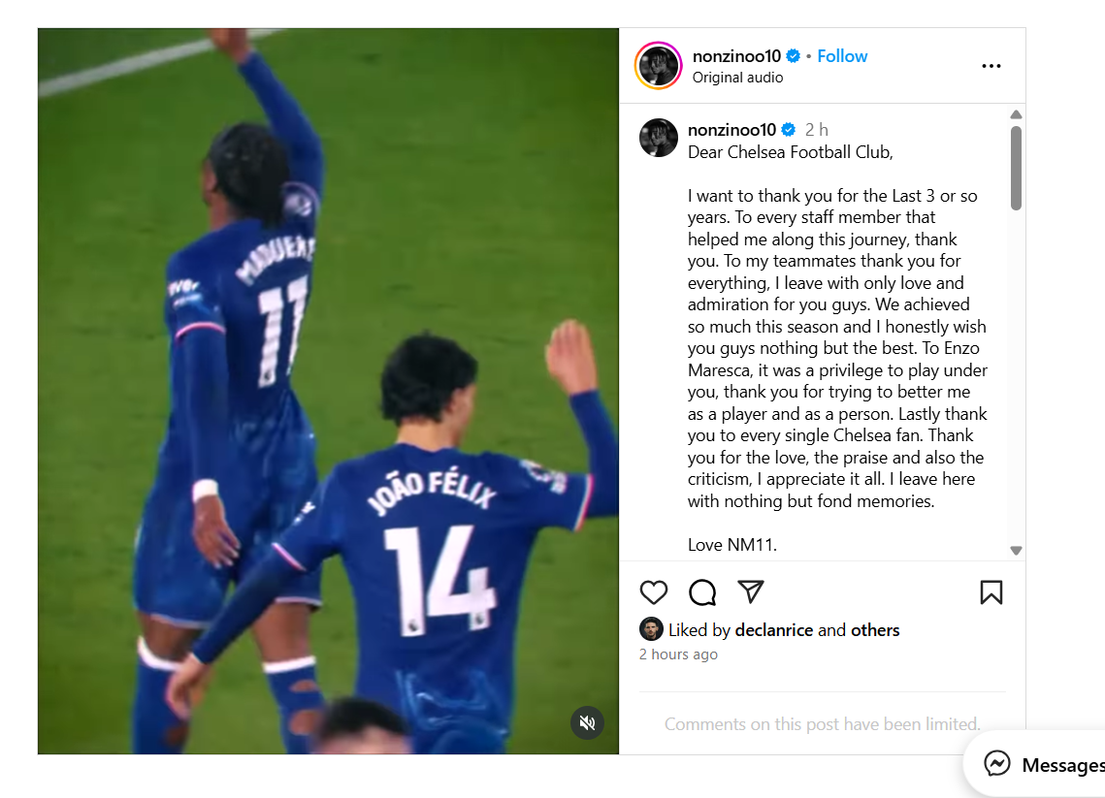Click the verified badge beside the header username
Screen dimensions: 1105x798
coord(793,56)
